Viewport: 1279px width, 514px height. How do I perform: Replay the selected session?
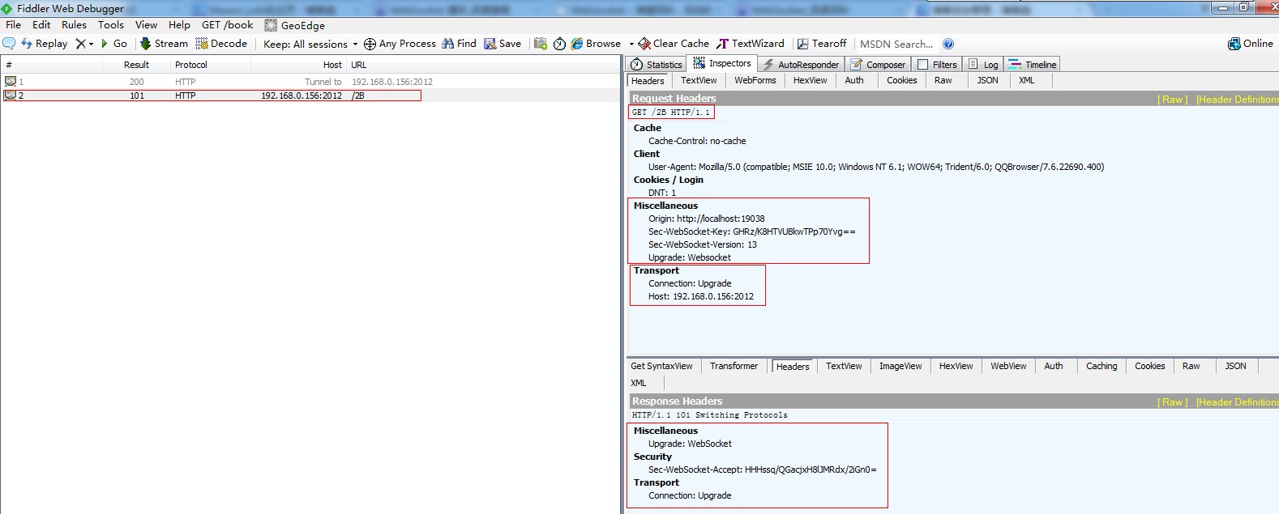pyautogui.click(x=45, y=44)
